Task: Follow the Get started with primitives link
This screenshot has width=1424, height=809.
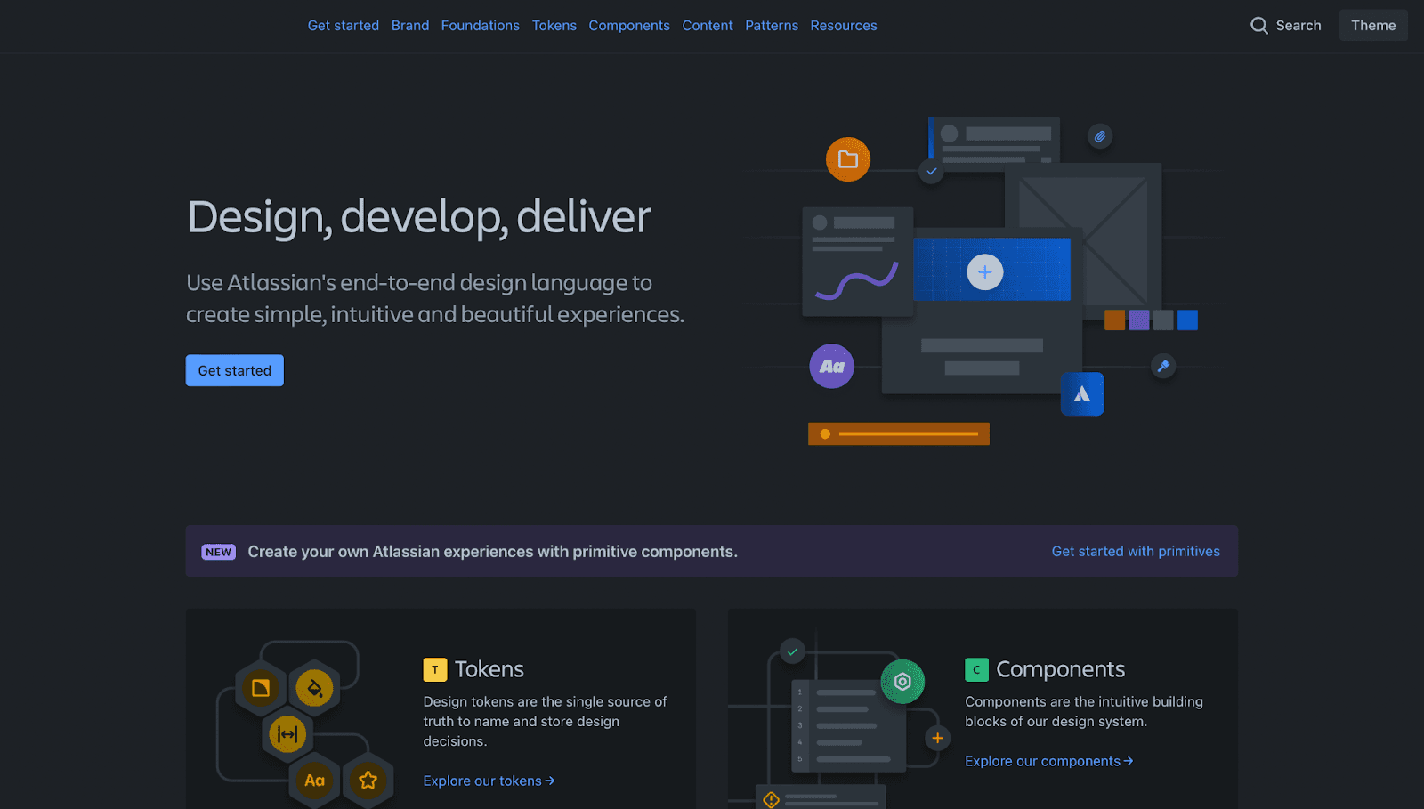Action: [x=1136, y=552]
